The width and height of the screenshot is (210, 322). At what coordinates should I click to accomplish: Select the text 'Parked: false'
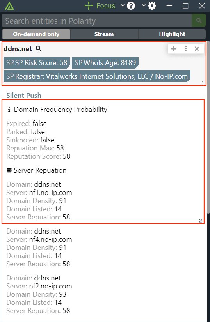(x=25, y=132)
